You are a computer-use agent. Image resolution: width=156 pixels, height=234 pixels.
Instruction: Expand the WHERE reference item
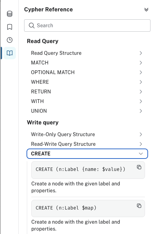87,82
